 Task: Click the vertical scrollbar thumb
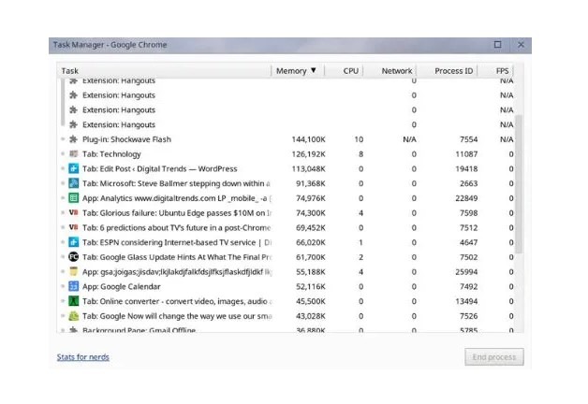click(x=519, y=184)
